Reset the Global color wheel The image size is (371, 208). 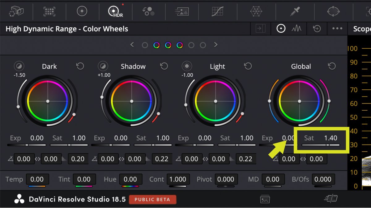coord(332,66)
